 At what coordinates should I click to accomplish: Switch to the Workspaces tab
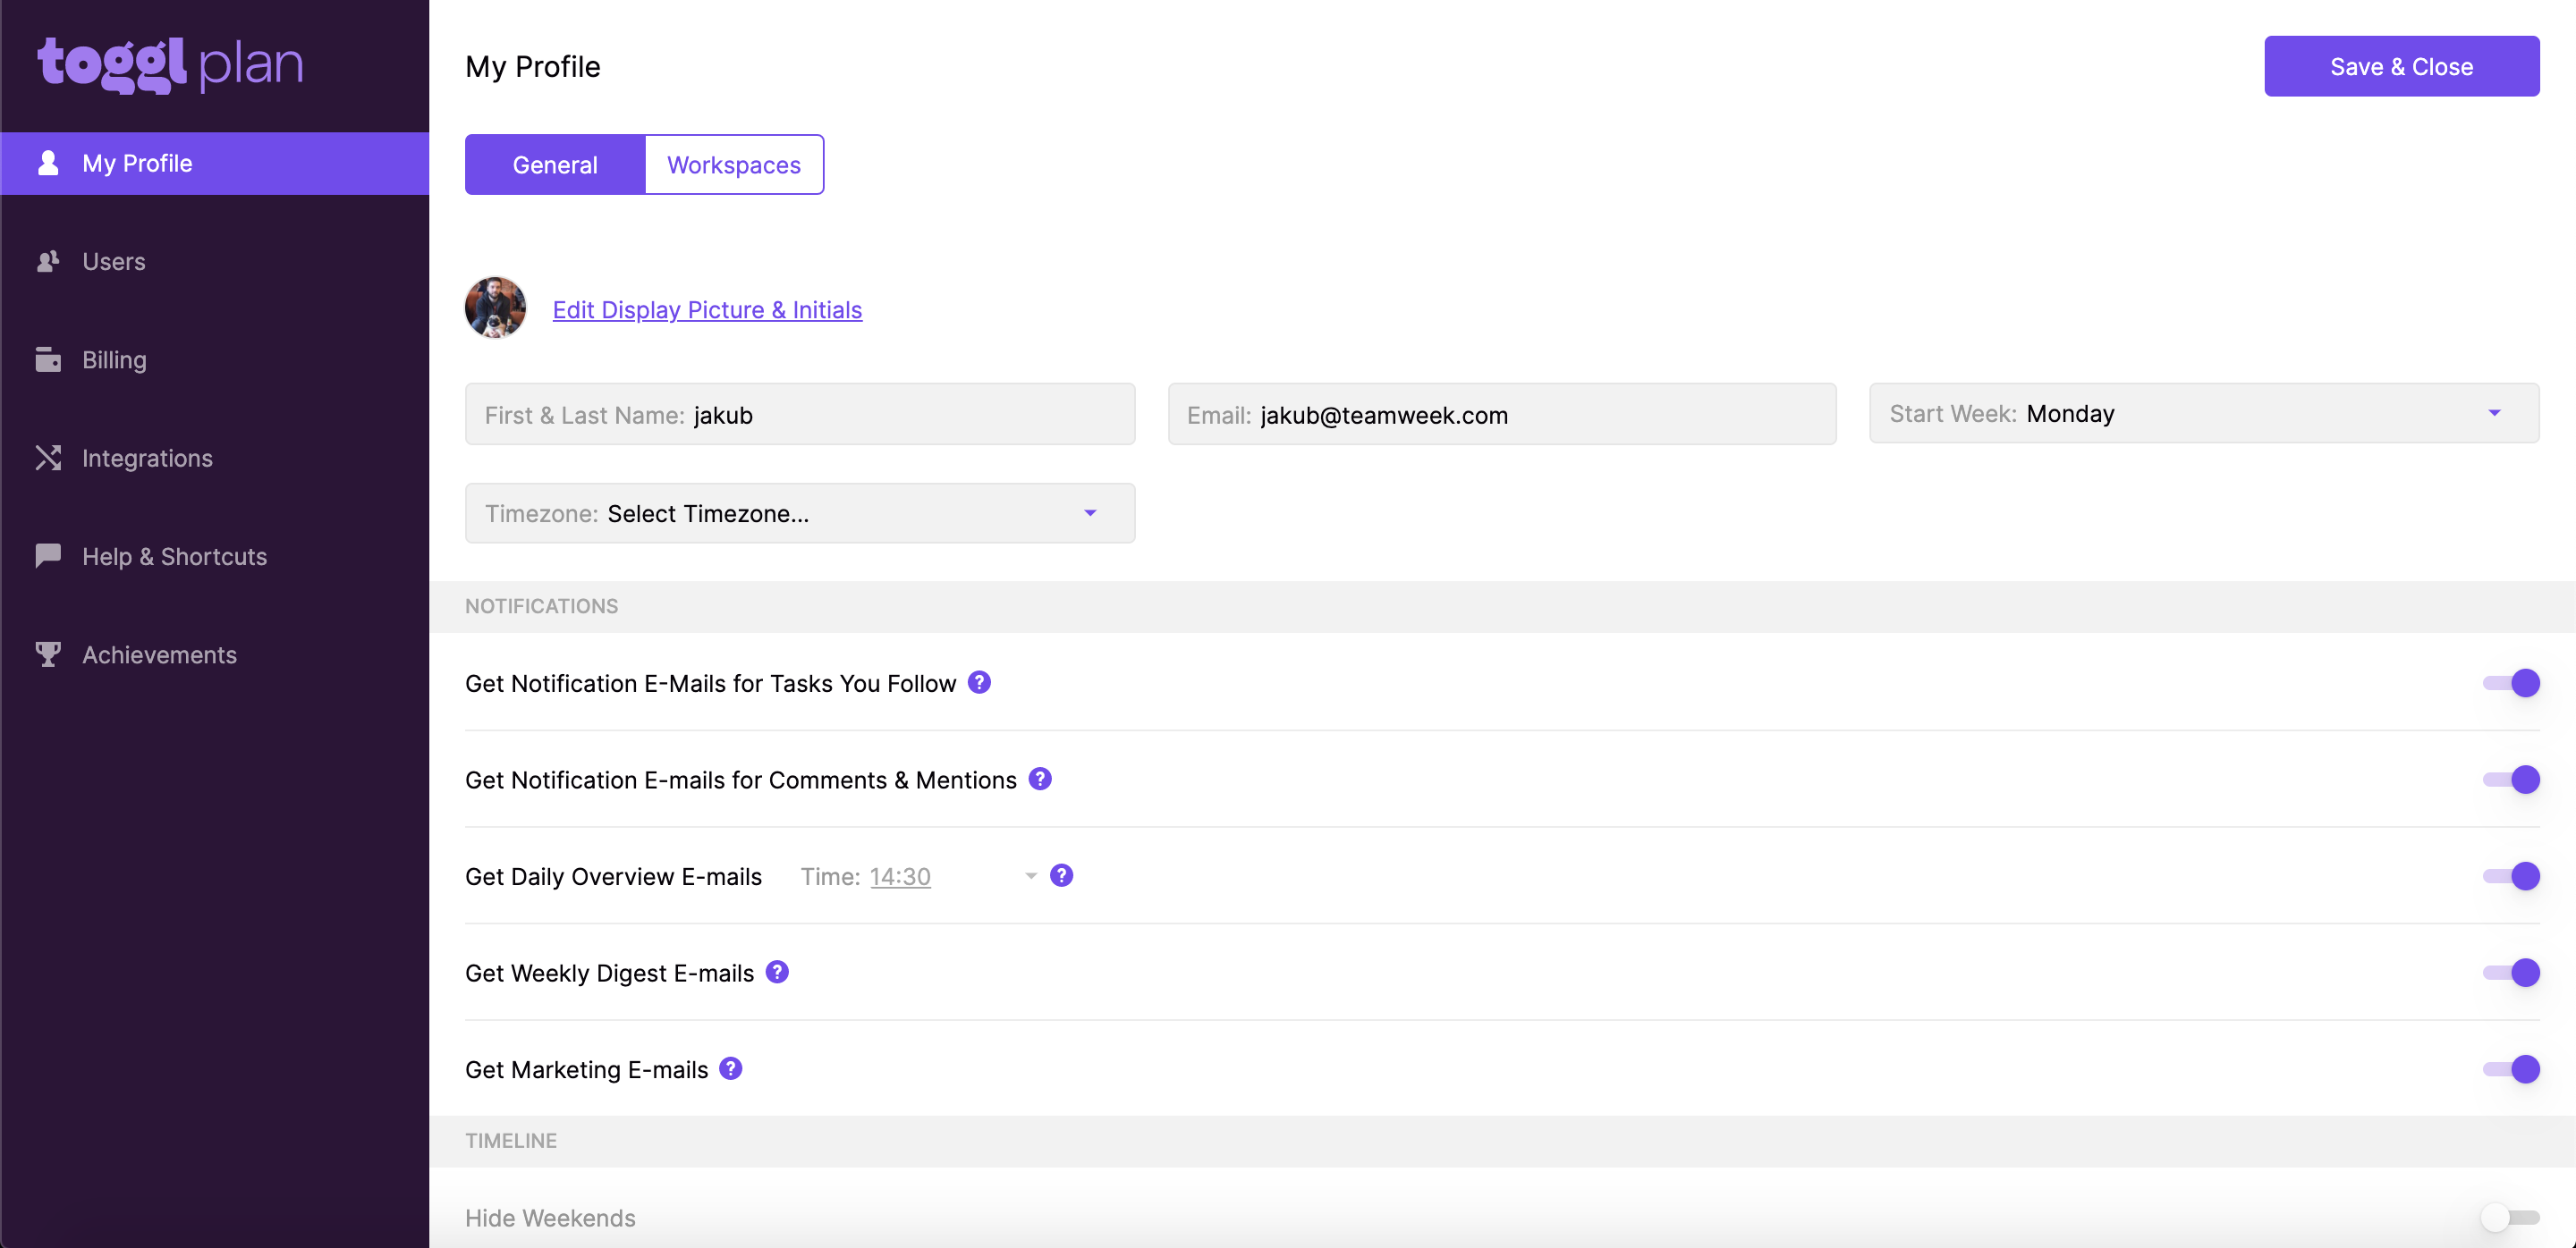733,164
